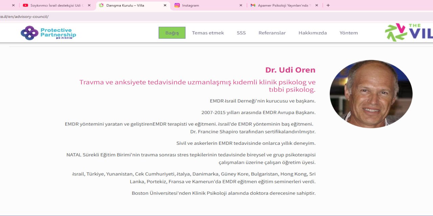Click the green Bağış button

172,33
